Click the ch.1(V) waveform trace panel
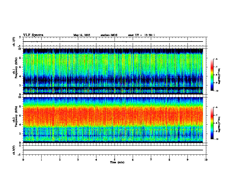This screenshot has width=232, height=179. [x=115, y=42]
